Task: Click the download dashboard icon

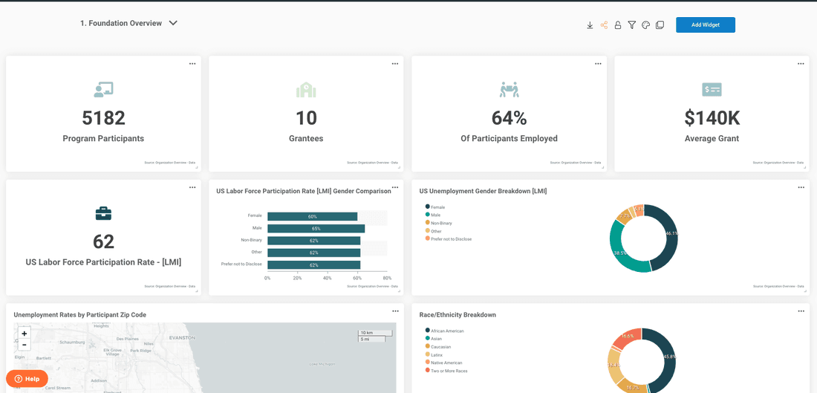Action: pyautogui.click(x=590, y=25)
